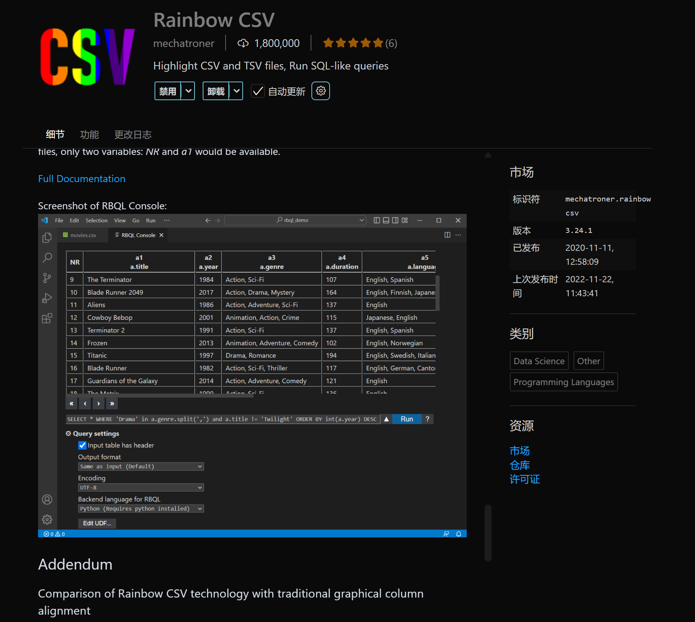Click the Data Science category
695x622 pixels.
pos(539,361)
